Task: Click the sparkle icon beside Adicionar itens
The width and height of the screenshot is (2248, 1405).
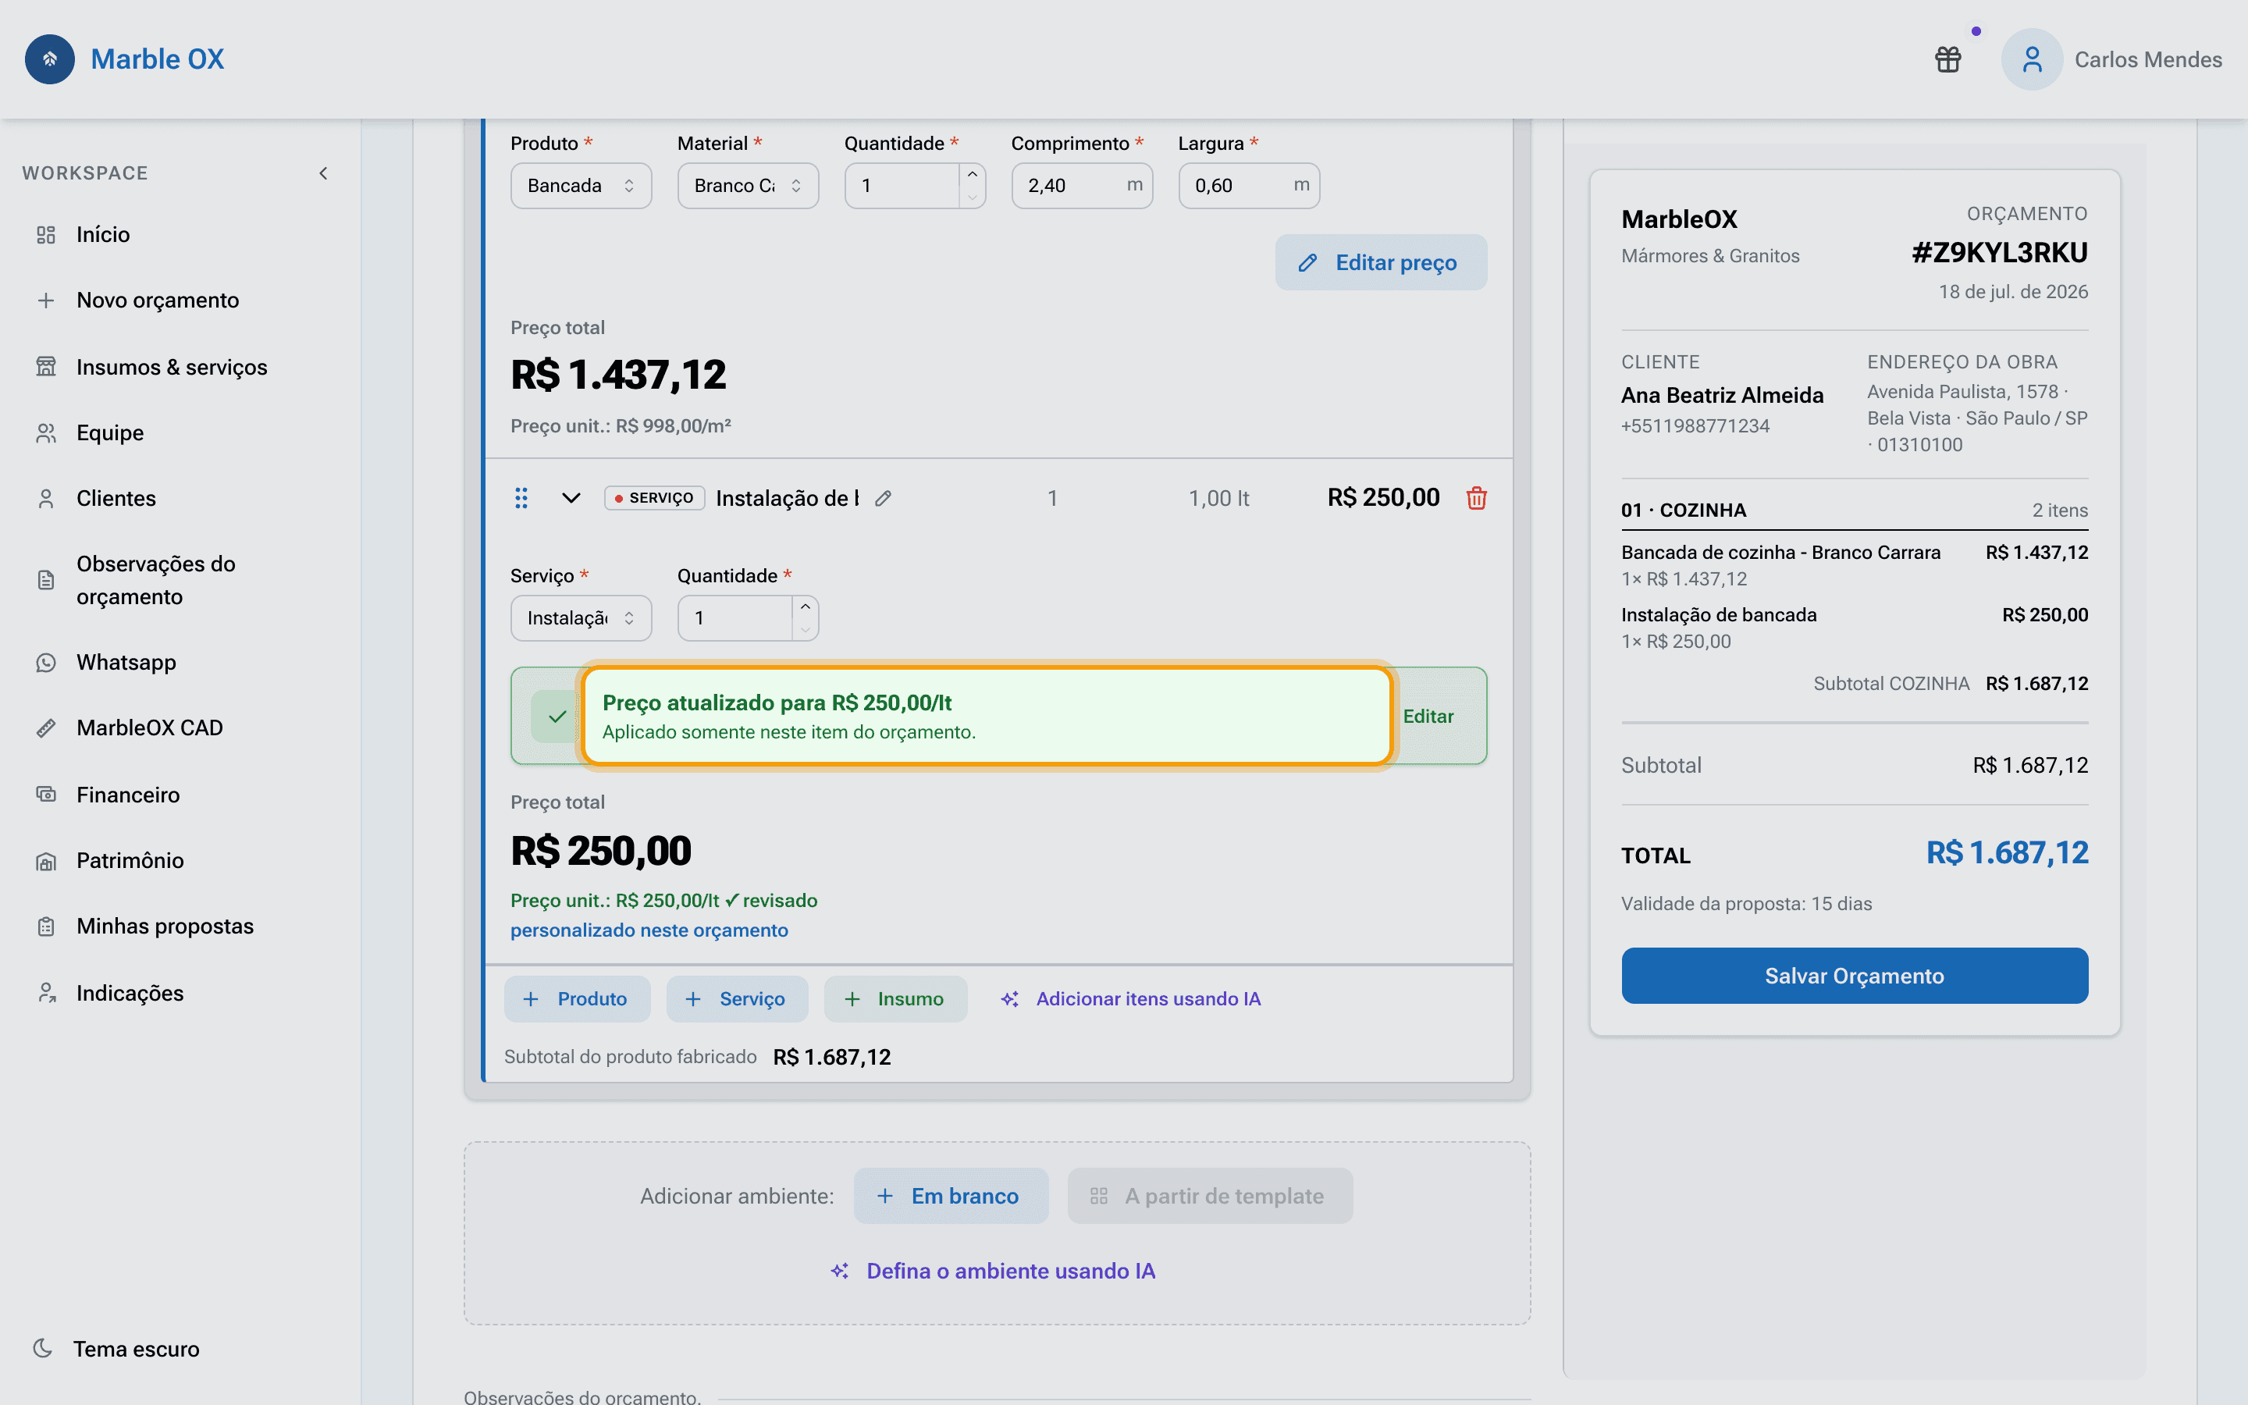Action: click(x=1010, y=999)
